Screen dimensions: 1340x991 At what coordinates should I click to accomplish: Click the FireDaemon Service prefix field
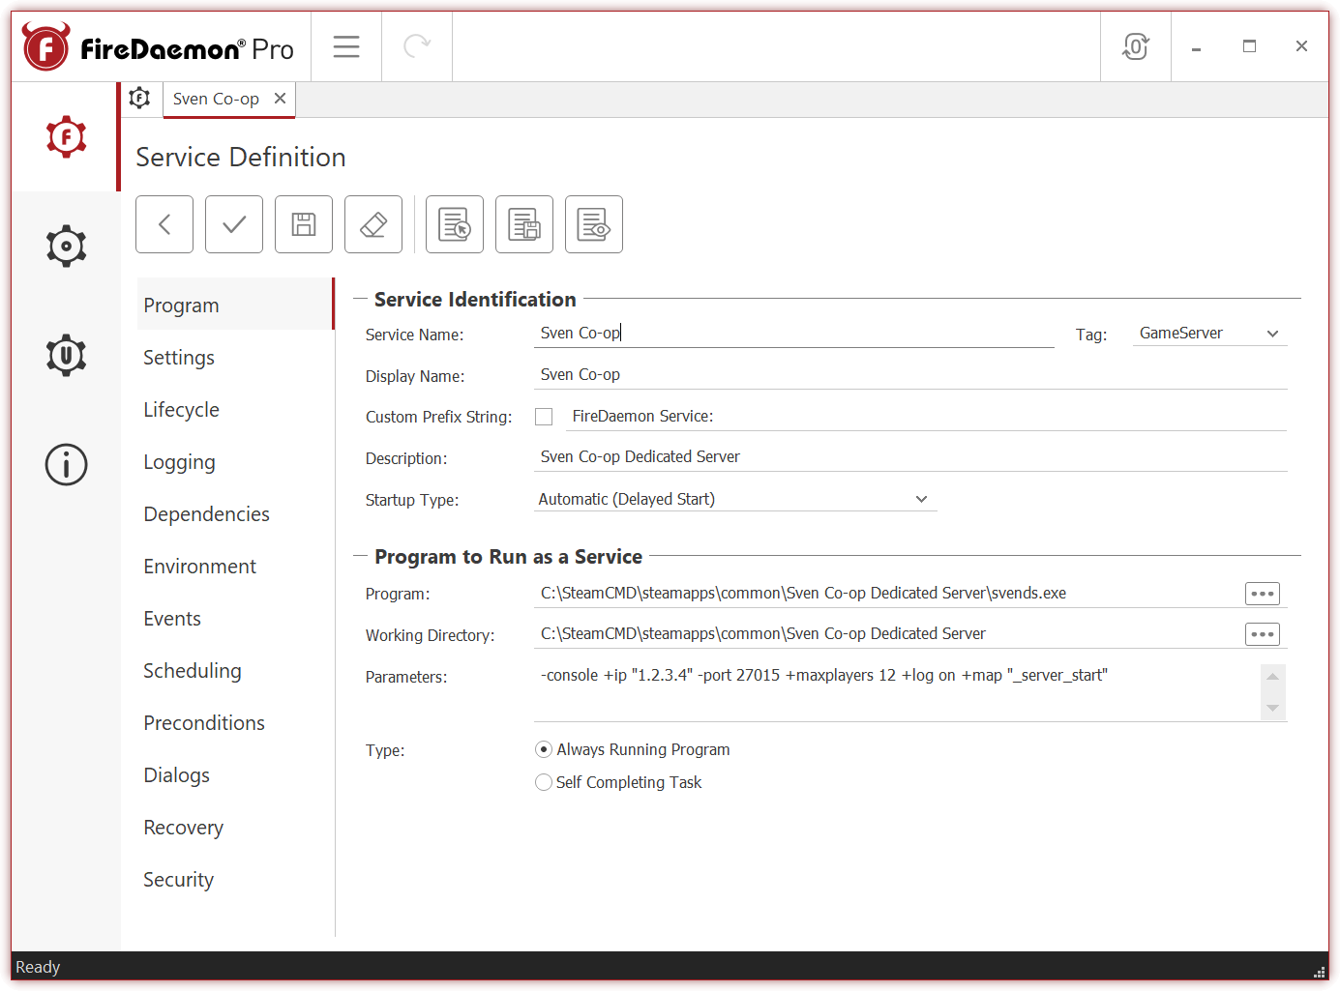(x=926, y=416)
